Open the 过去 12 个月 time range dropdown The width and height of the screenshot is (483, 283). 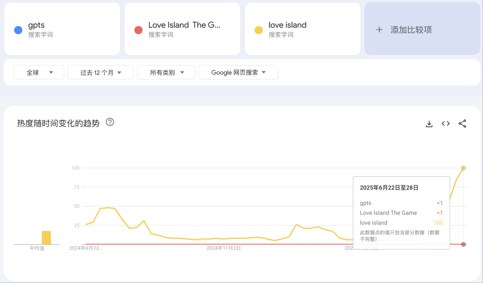101,72
